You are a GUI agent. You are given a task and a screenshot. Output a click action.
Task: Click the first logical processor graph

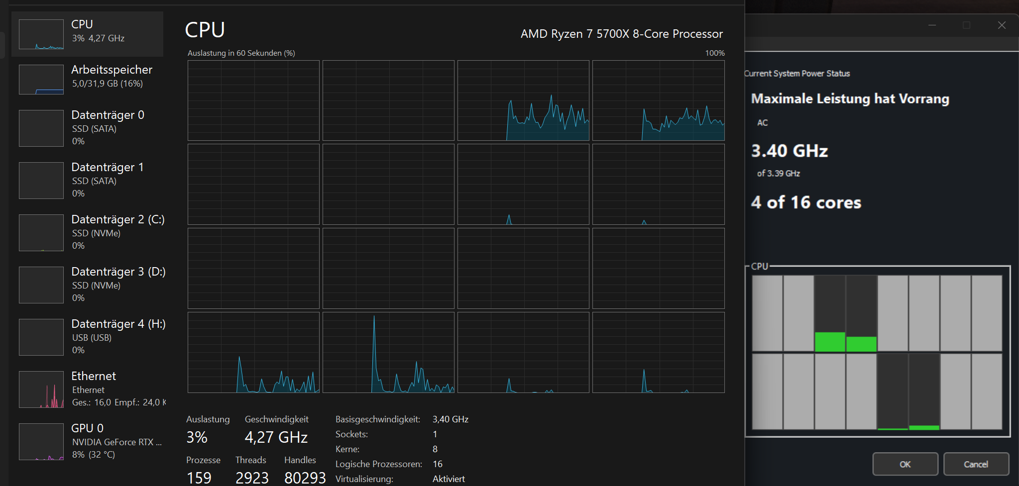(253, 100)
